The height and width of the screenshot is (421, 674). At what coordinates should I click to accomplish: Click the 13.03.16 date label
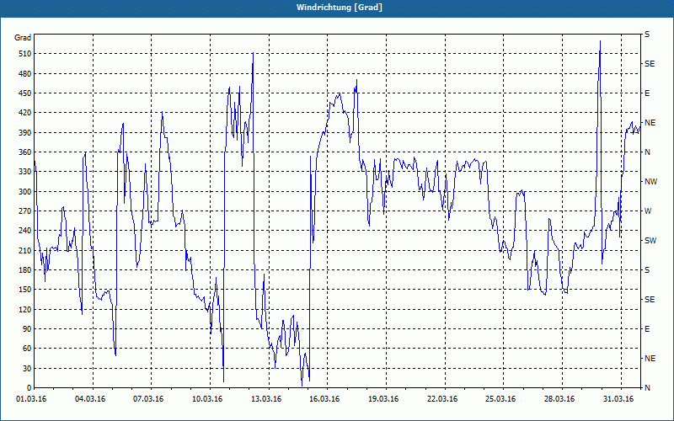(x=266, y=399)
